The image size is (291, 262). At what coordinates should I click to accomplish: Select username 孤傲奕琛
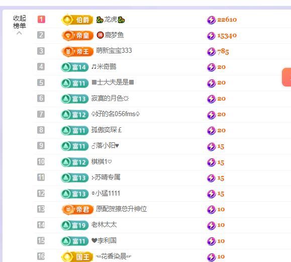click(x=107, y=130)
